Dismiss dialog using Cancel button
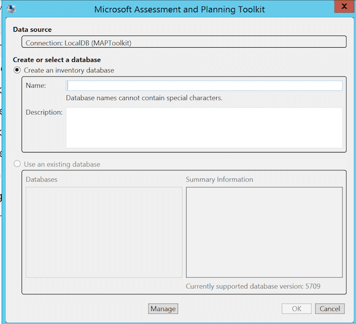Viewport: 356px width, 324px height. click(330, 309)
